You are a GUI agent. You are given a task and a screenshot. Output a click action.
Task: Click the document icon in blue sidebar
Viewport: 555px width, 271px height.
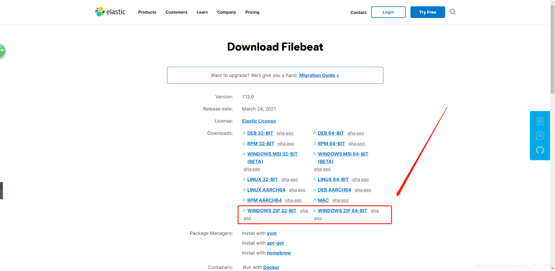(x=540, y=121)
